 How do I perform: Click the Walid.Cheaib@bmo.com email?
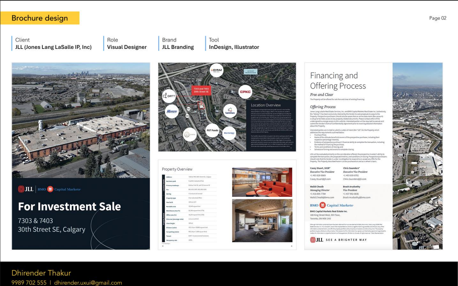click(x=322, y=198)
